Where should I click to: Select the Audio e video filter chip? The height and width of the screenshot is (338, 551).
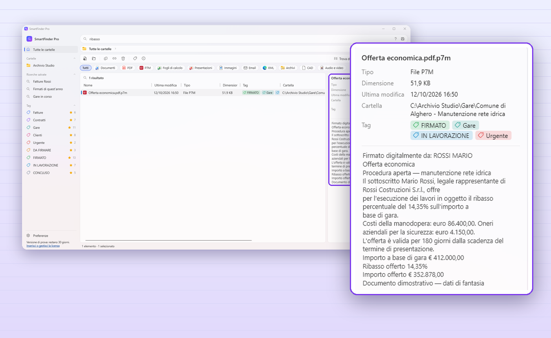(x=333, y=68)
